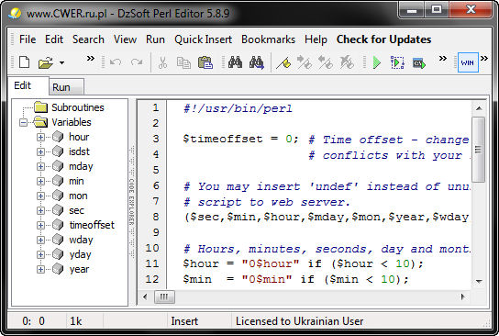This screenshot has width=499, height=336.
Task: Click the New file icon
Action: (x=25, y=62)
